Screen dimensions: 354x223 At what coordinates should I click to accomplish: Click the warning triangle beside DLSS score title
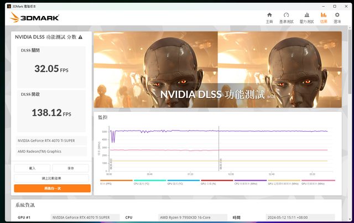click(x=81, y=37)
